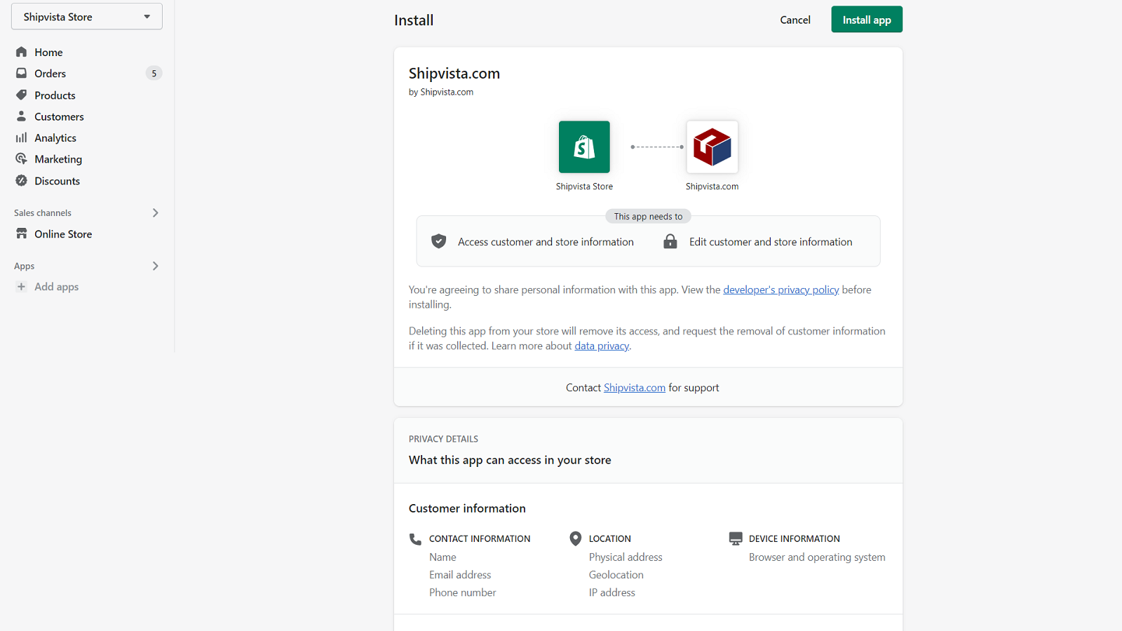Click the Customers person icon
The height and width of the screenshot is (631, 1122).
[22, 116]
